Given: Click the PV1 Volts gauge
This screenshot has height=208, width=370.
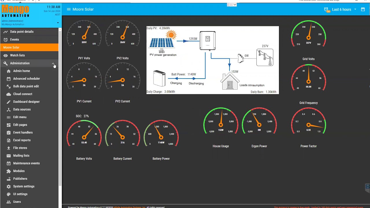Looking at the screenshot, I should [x=84, y=34].
